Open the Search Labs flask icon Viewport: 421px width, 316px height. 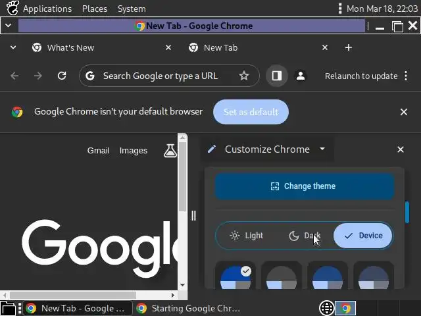coord(170,151)
